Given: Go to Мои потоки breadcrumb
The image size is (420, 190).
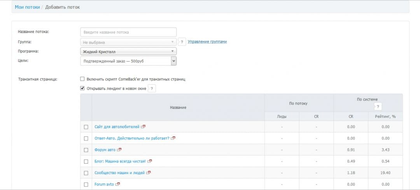Looking at the screenshot, I should pos(27,7).
